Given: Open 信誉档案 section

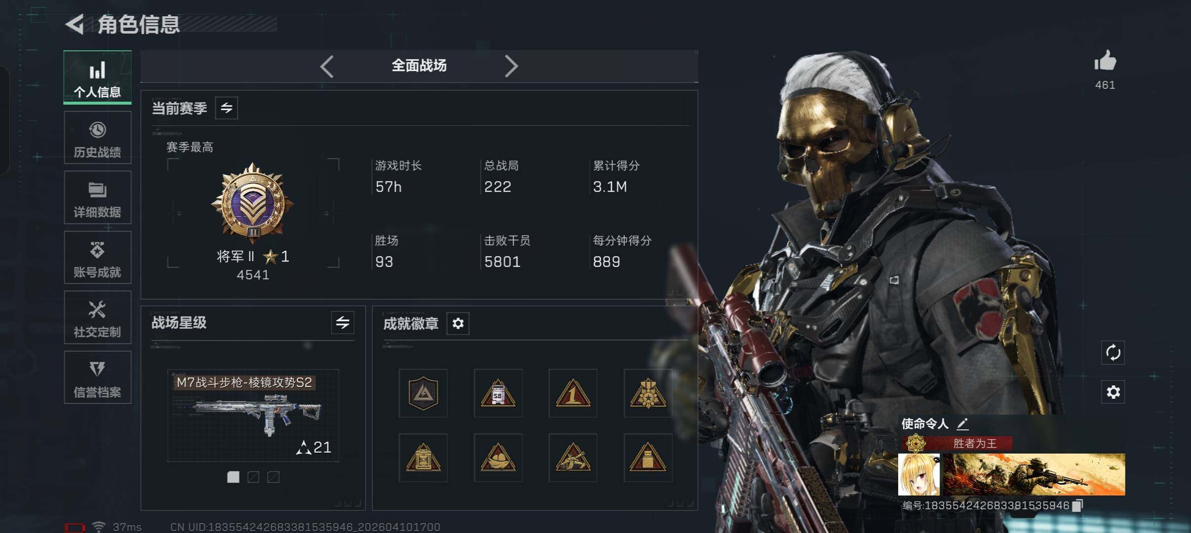Looking at the screenshot, I should point(97,377).
